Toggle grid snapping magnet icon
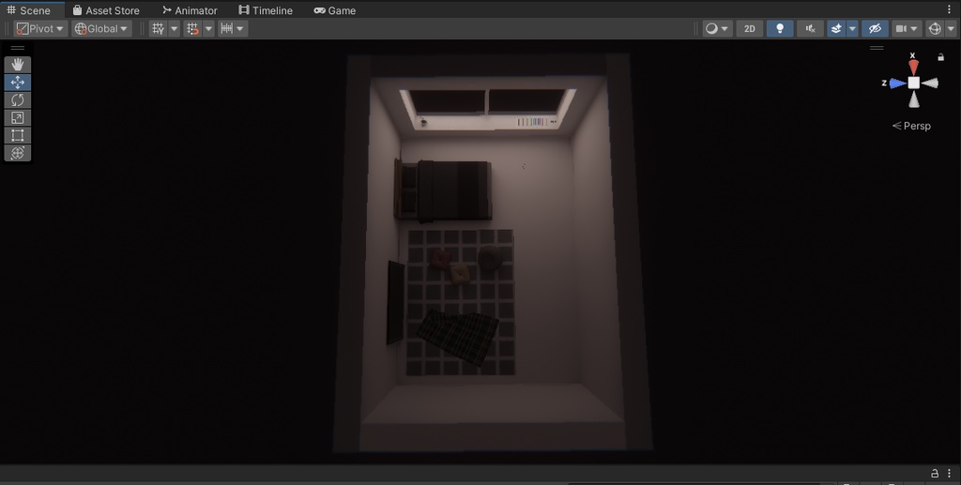This screenshot has height=485, width=961. pyautogui.click(x=193, y=29)
